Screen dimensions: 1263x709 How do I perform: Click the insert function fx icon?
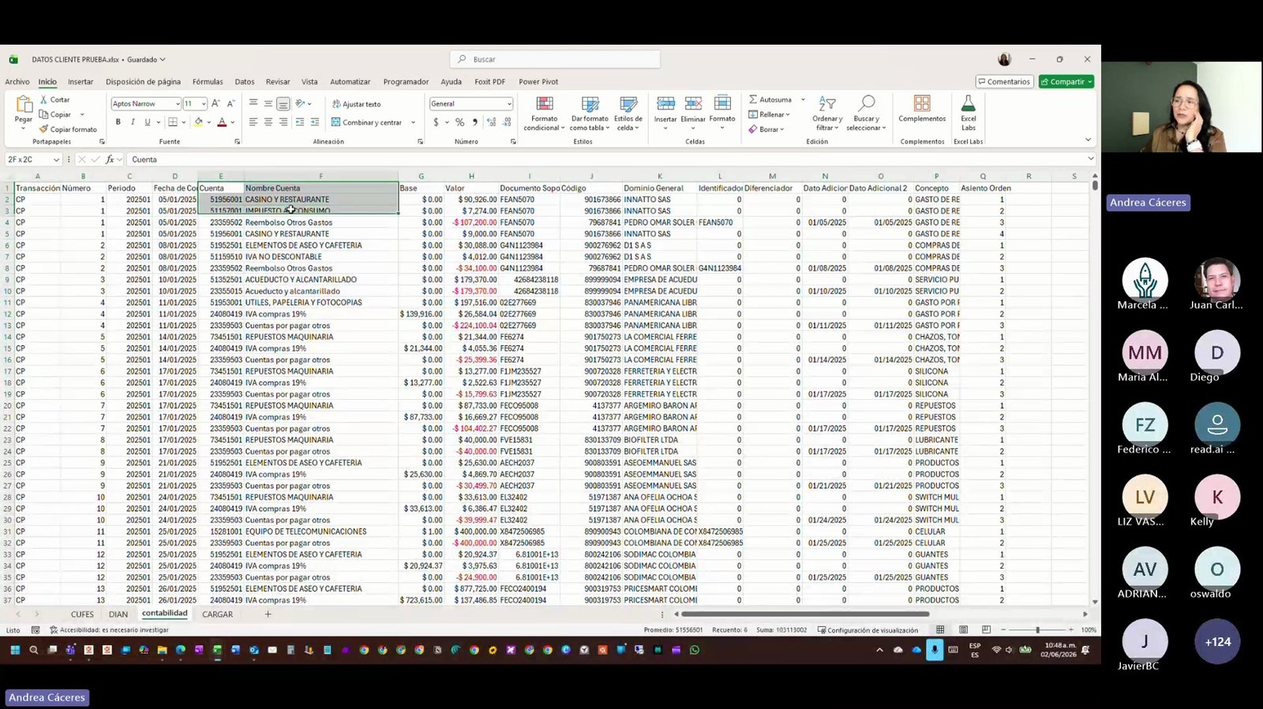point(110,159)
